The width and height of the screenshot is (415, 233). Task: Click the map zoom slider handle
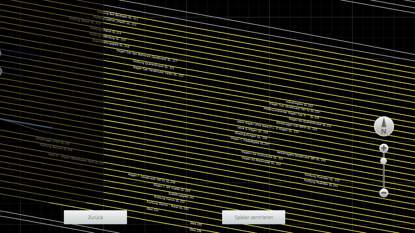[384, 161]
